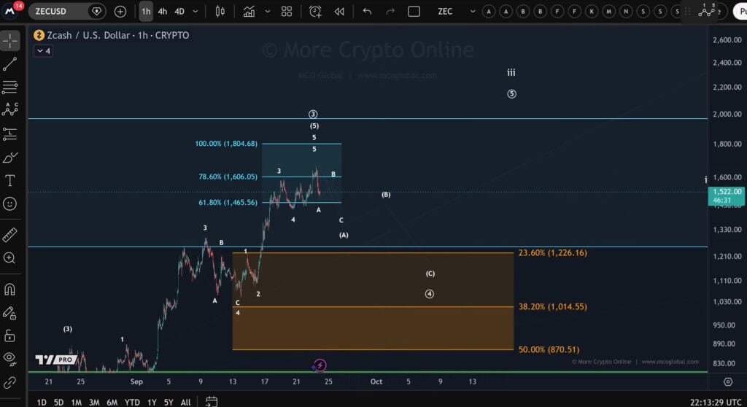
Task: Create a new price alert
Action: (x=315, y=12)
